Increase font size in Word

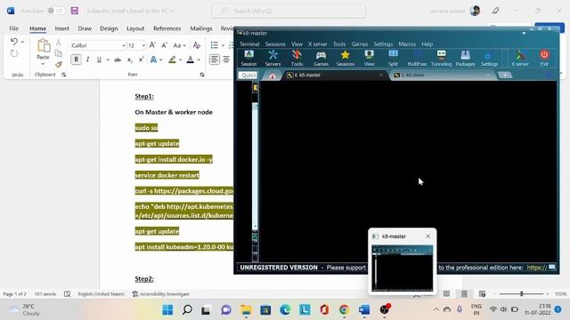point(152,45)
